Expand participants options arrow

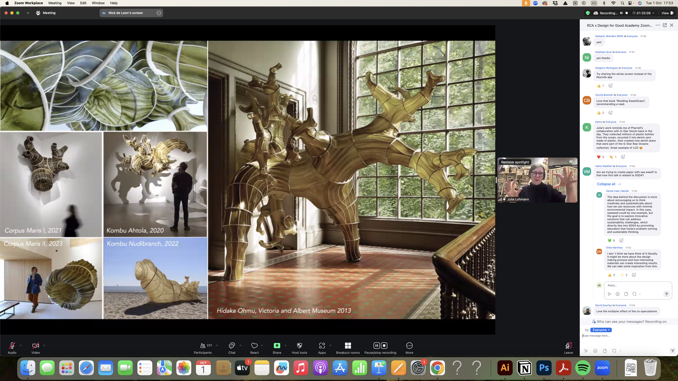pos(217,345)
